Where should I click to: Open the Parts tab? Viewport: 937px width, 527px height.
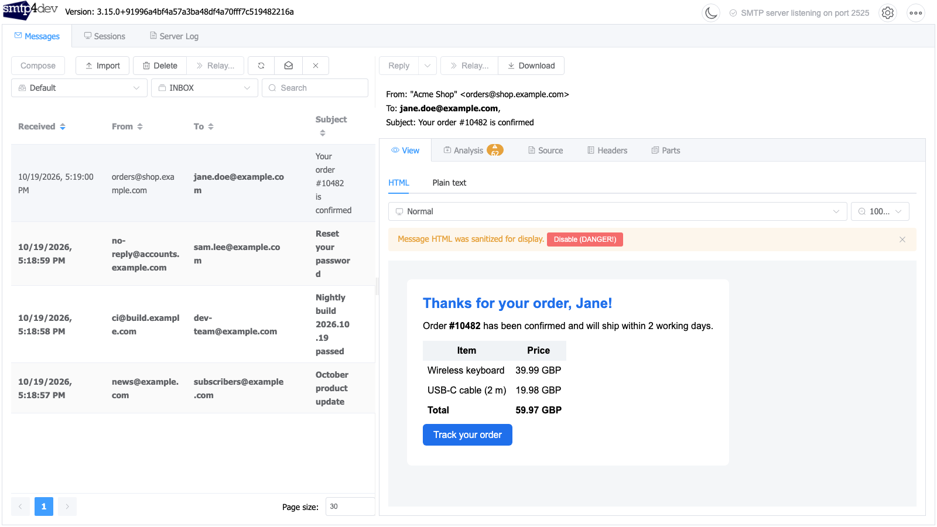pos(666,150)
